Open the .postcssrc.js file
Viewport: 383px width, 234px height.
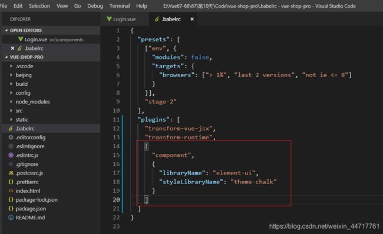(51, 173)
